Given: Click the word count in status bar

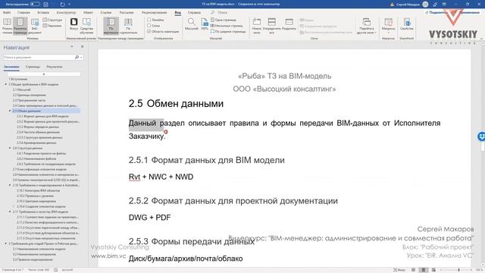Looking at the screenshot, I should coord(39,270).
